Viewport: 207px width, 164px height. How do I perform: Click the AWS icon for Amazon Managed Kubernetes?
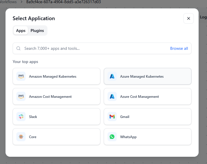[x=21, y=77]
